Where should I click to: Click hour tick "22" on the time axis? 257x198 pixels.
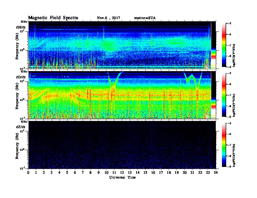pyautogui.click(x=200, y=172)
